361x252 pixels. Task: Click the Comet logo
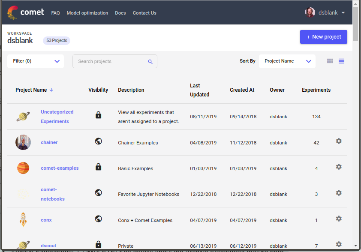tap(26, 12)
